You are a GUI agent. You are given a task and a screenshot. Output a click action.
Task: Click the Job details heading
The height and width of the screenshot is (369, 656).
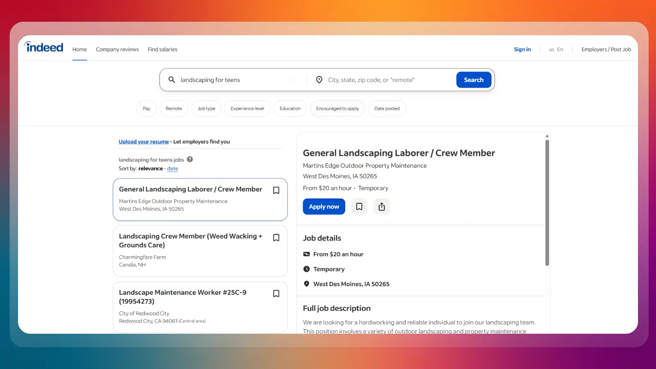322,238
